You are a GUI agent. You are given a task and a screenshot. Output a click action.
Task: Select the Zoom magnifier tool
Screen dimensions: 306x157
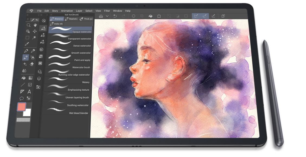(28, 25)
